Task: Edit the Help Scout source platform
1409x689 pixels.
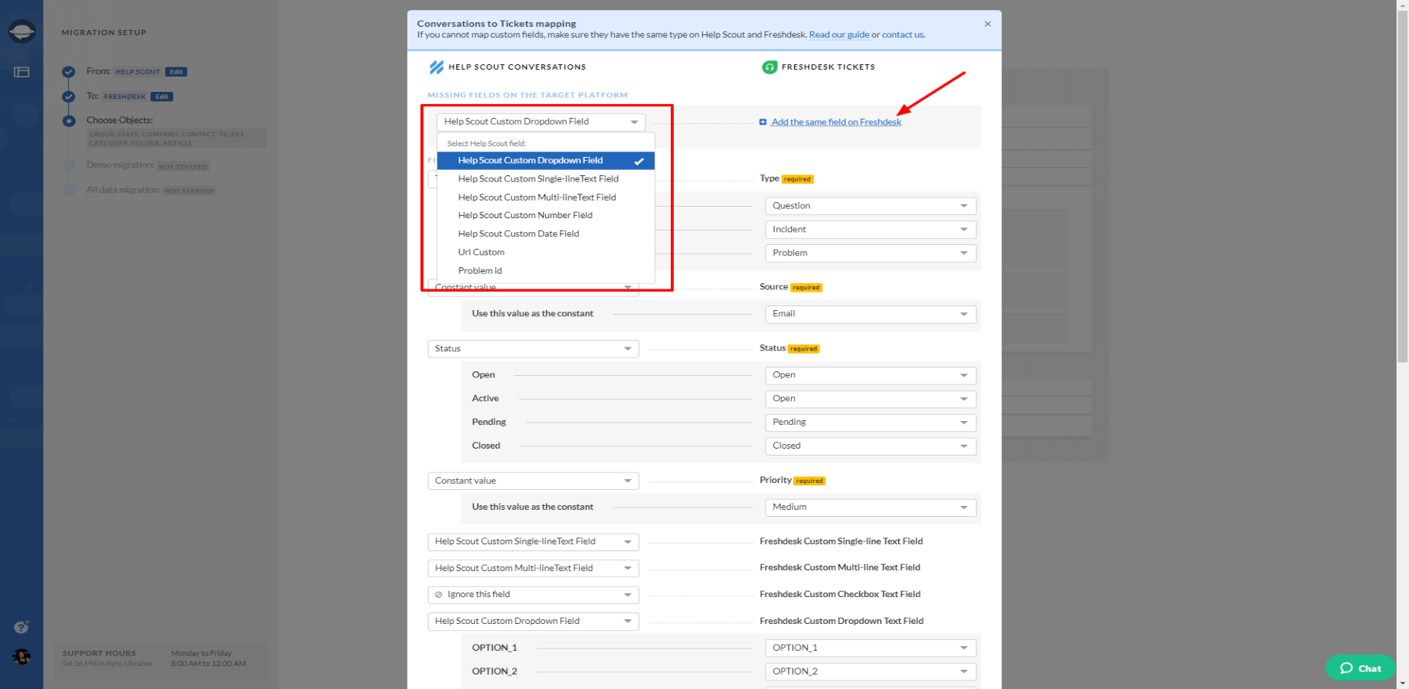Action: tap(176, 72)
